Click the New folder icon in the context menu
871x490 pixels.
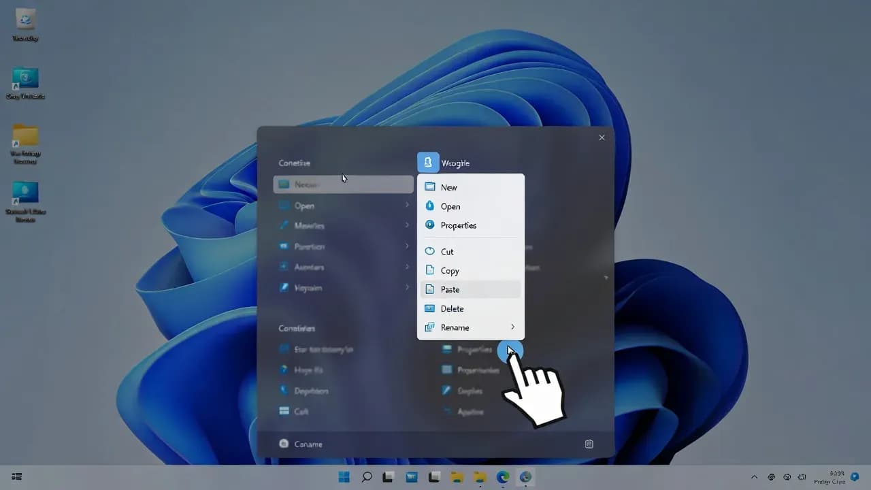[x=429, y=186]
